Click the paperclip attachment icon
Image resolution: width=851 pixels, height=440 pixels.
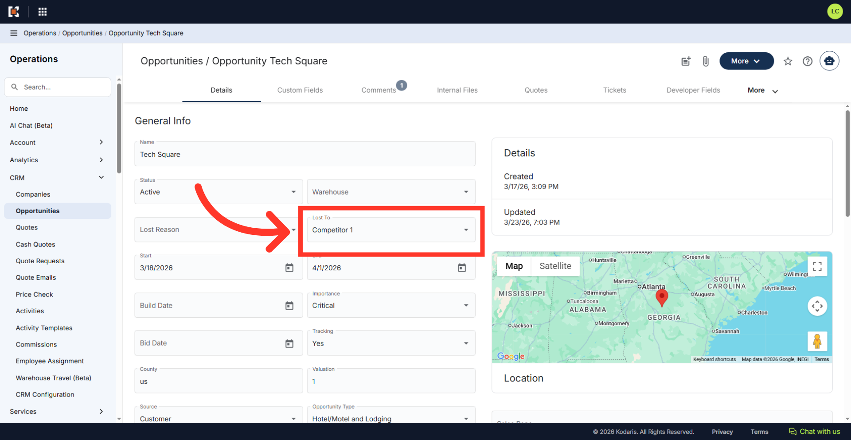tap(706, 61)
